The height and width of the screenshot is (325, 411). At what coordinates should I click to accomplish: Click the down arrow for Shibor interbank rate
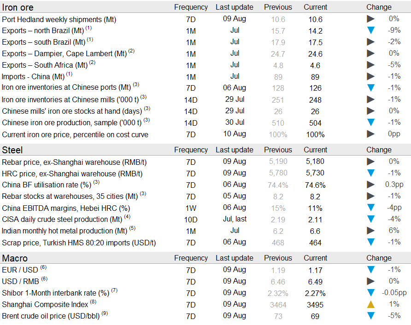(x=370, y=293)
